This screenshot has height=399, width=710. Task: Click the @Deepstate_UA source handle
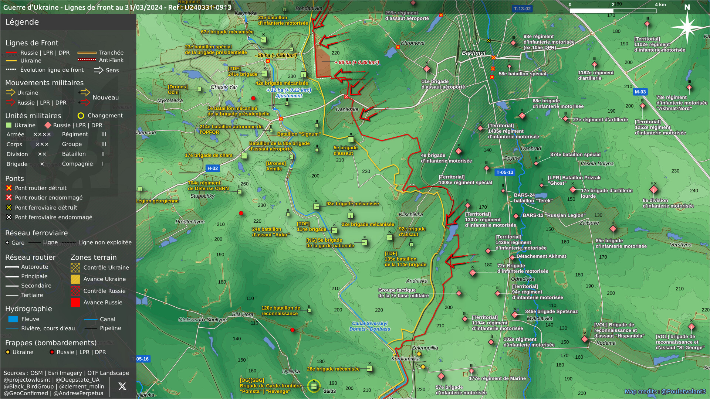78,380
